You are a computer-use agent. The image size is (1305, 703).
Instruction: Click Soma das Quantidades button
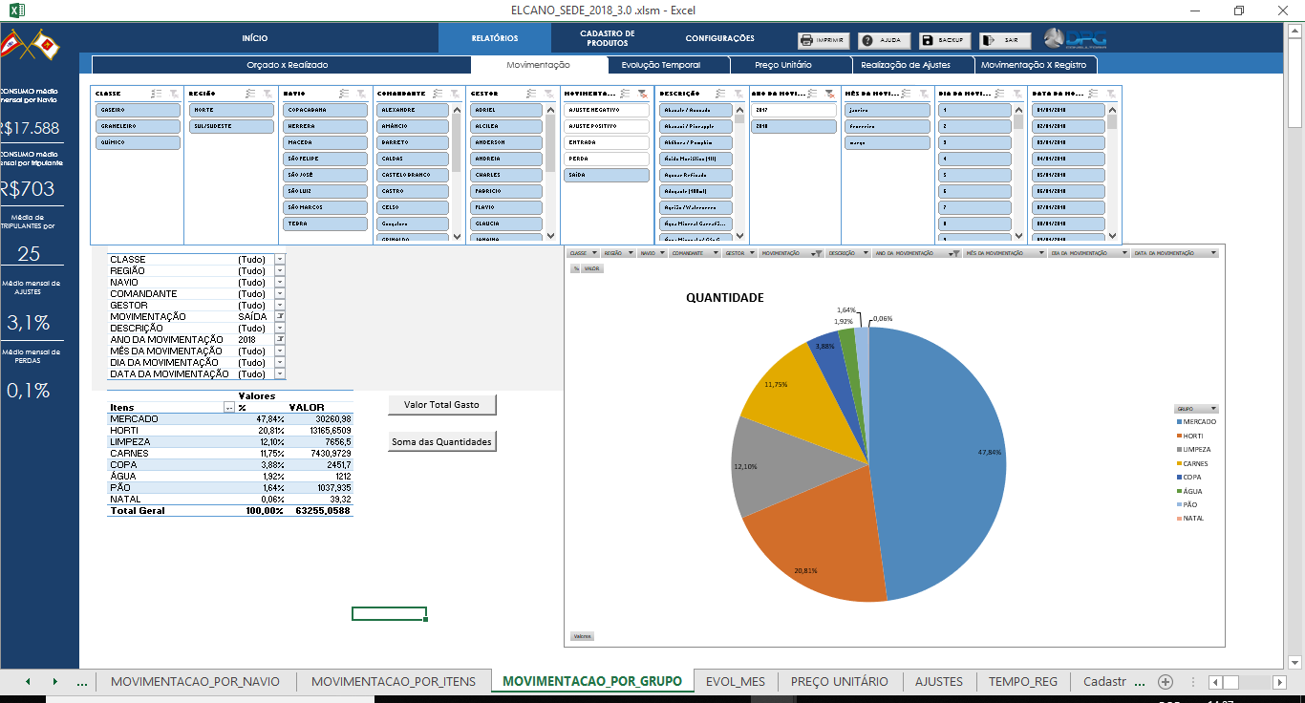coord(441,442)
